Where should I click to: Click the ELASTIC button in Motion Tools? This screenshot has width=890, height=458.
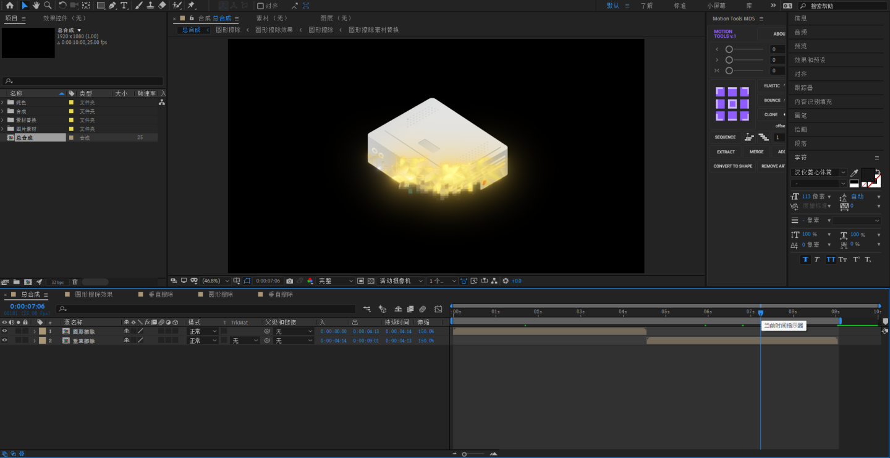tap(772, 86)
